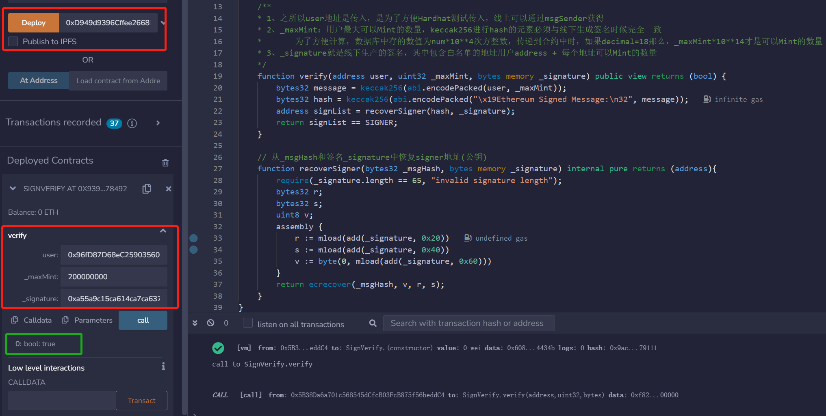826x416 pixels.
Task: Focus the transaction hash search box
Action: pyautogui.click(x=469, y=323)
